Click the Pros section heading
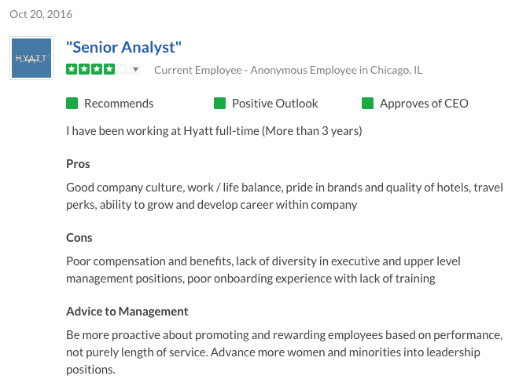The height and width of the screenshot is (383, 508). [x=78, y=164]
